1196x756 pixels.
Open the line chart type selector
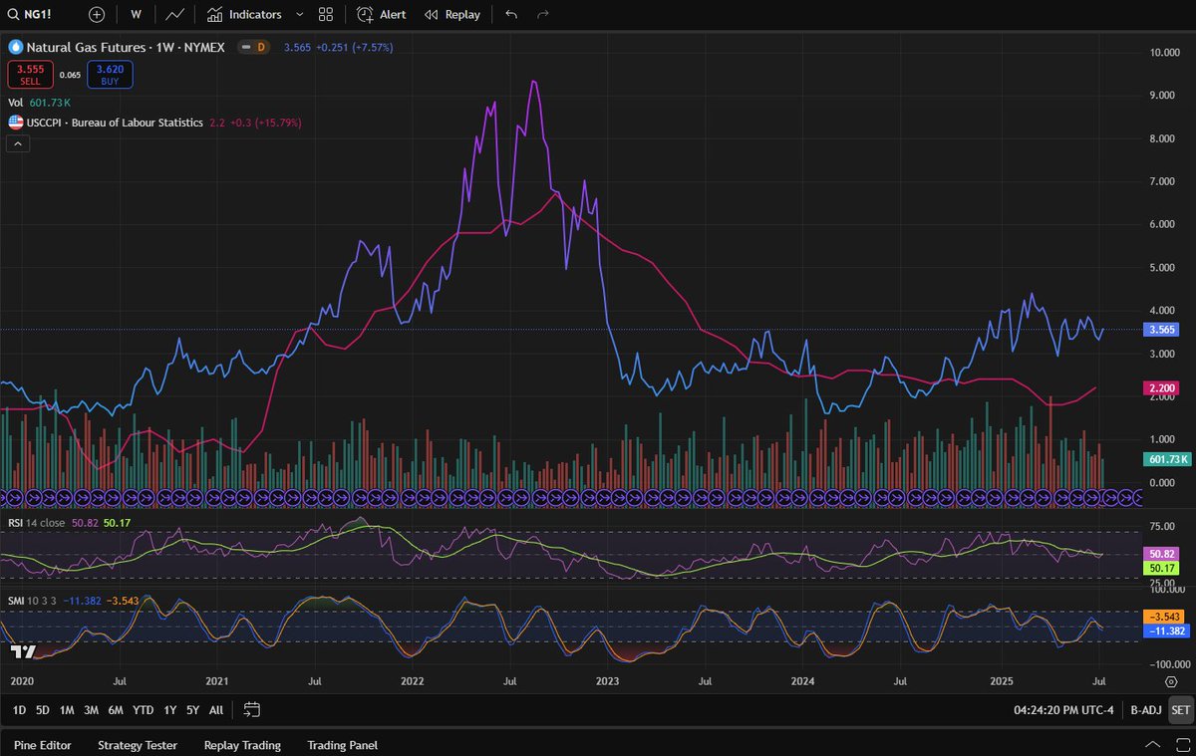pos(174,14)
